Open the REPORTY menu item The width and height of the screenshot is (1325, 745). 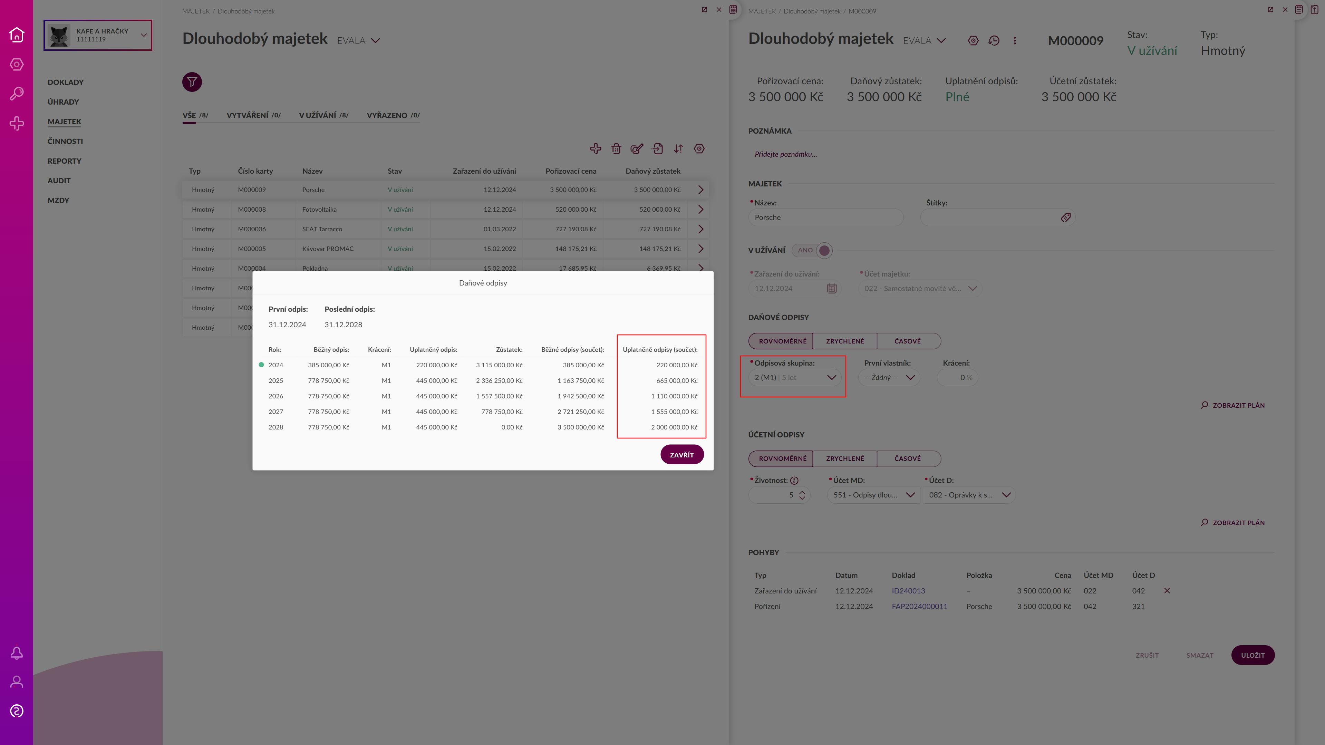pyautogui.click(x=64, y=161)
